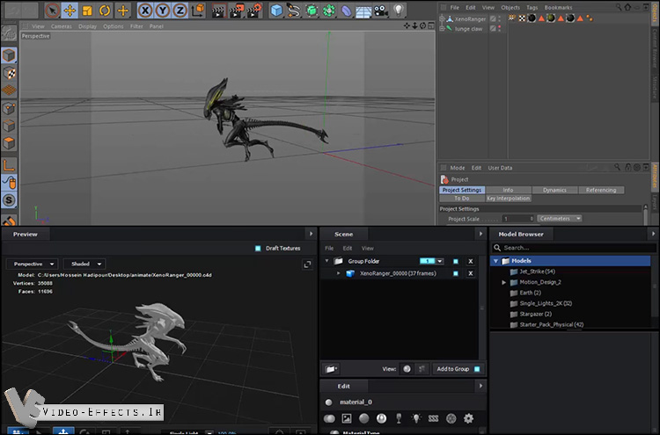
Task: Select lunge claw object in Object Manager
Action: click(x=468, y=29)
